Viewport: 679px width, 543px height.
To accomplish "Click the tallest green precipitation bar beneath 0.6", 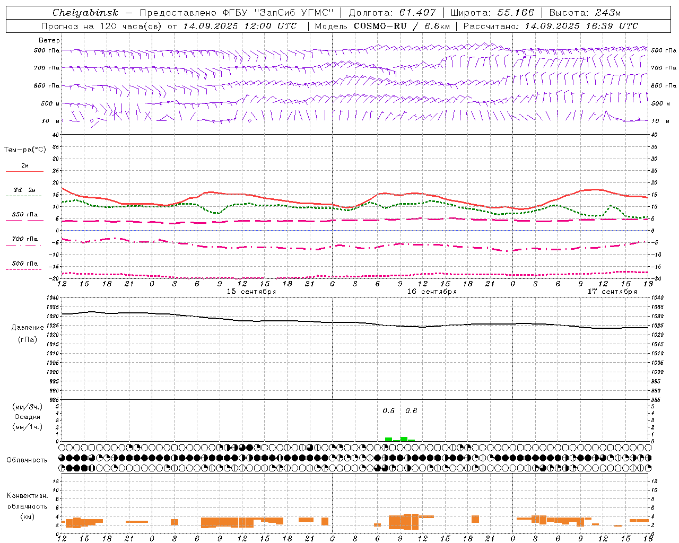I will (x=404, y=439).
